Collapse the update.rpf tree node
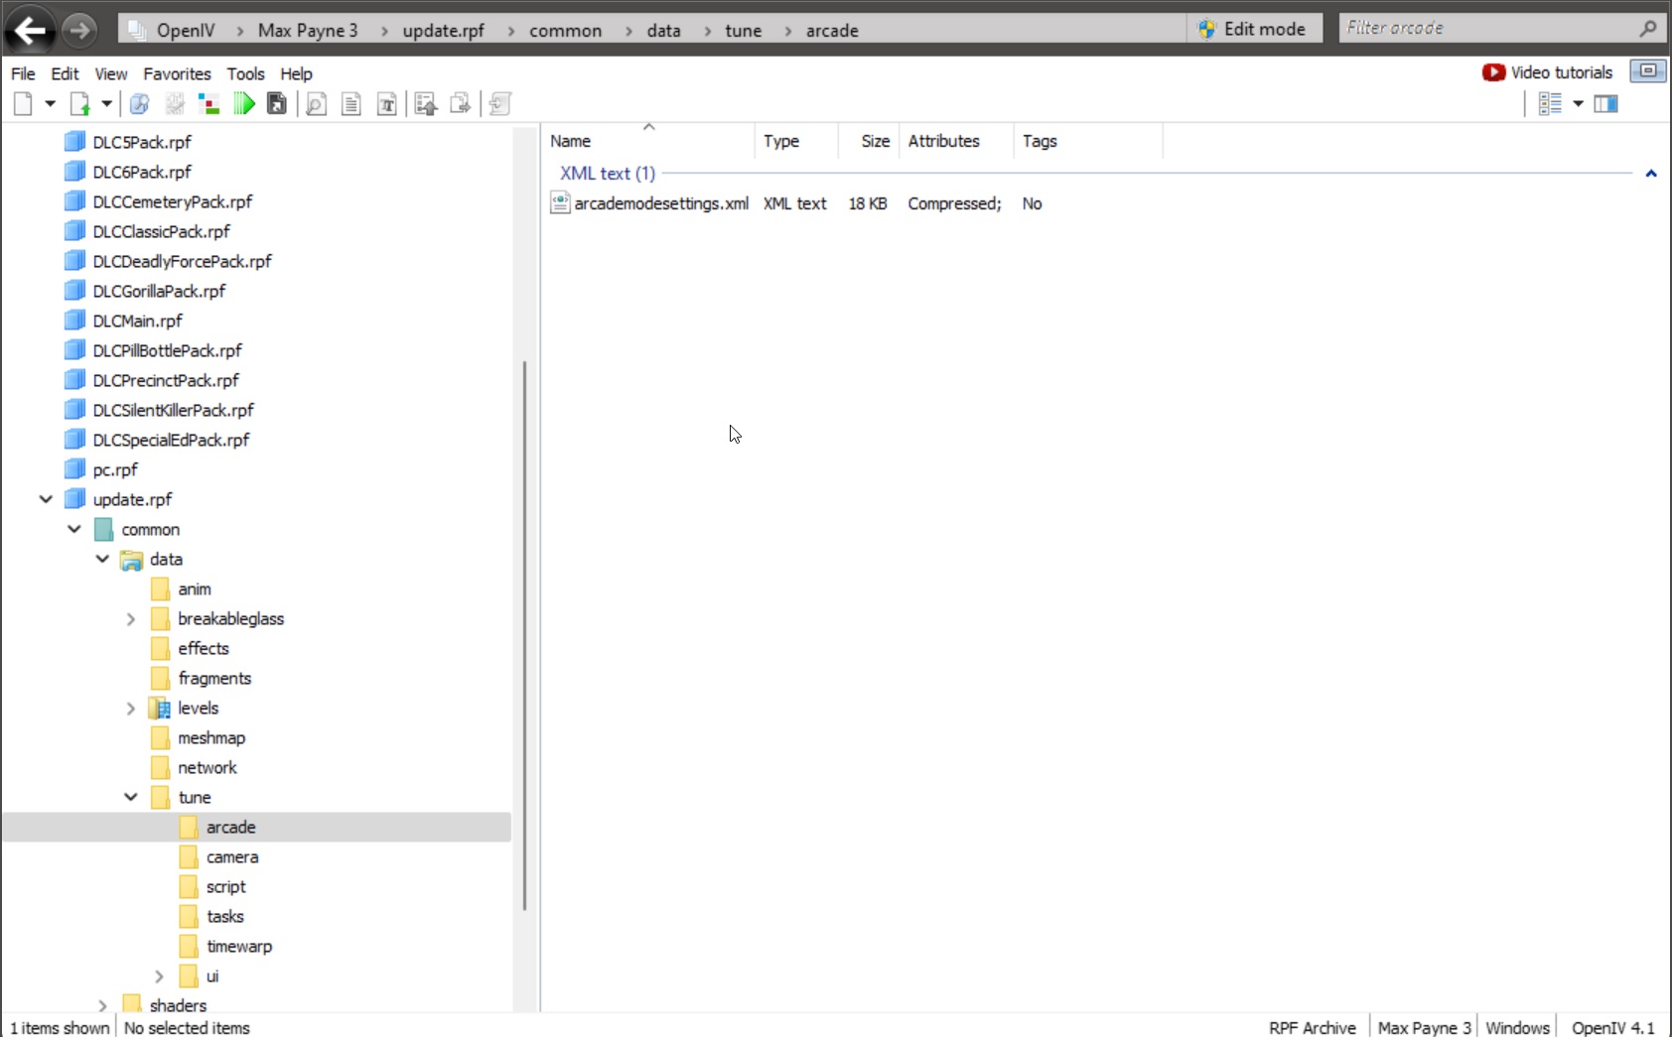Image resolution: width=1672 pixels, height=1041 pixels. pyautogui.click(x=46, y=499)
